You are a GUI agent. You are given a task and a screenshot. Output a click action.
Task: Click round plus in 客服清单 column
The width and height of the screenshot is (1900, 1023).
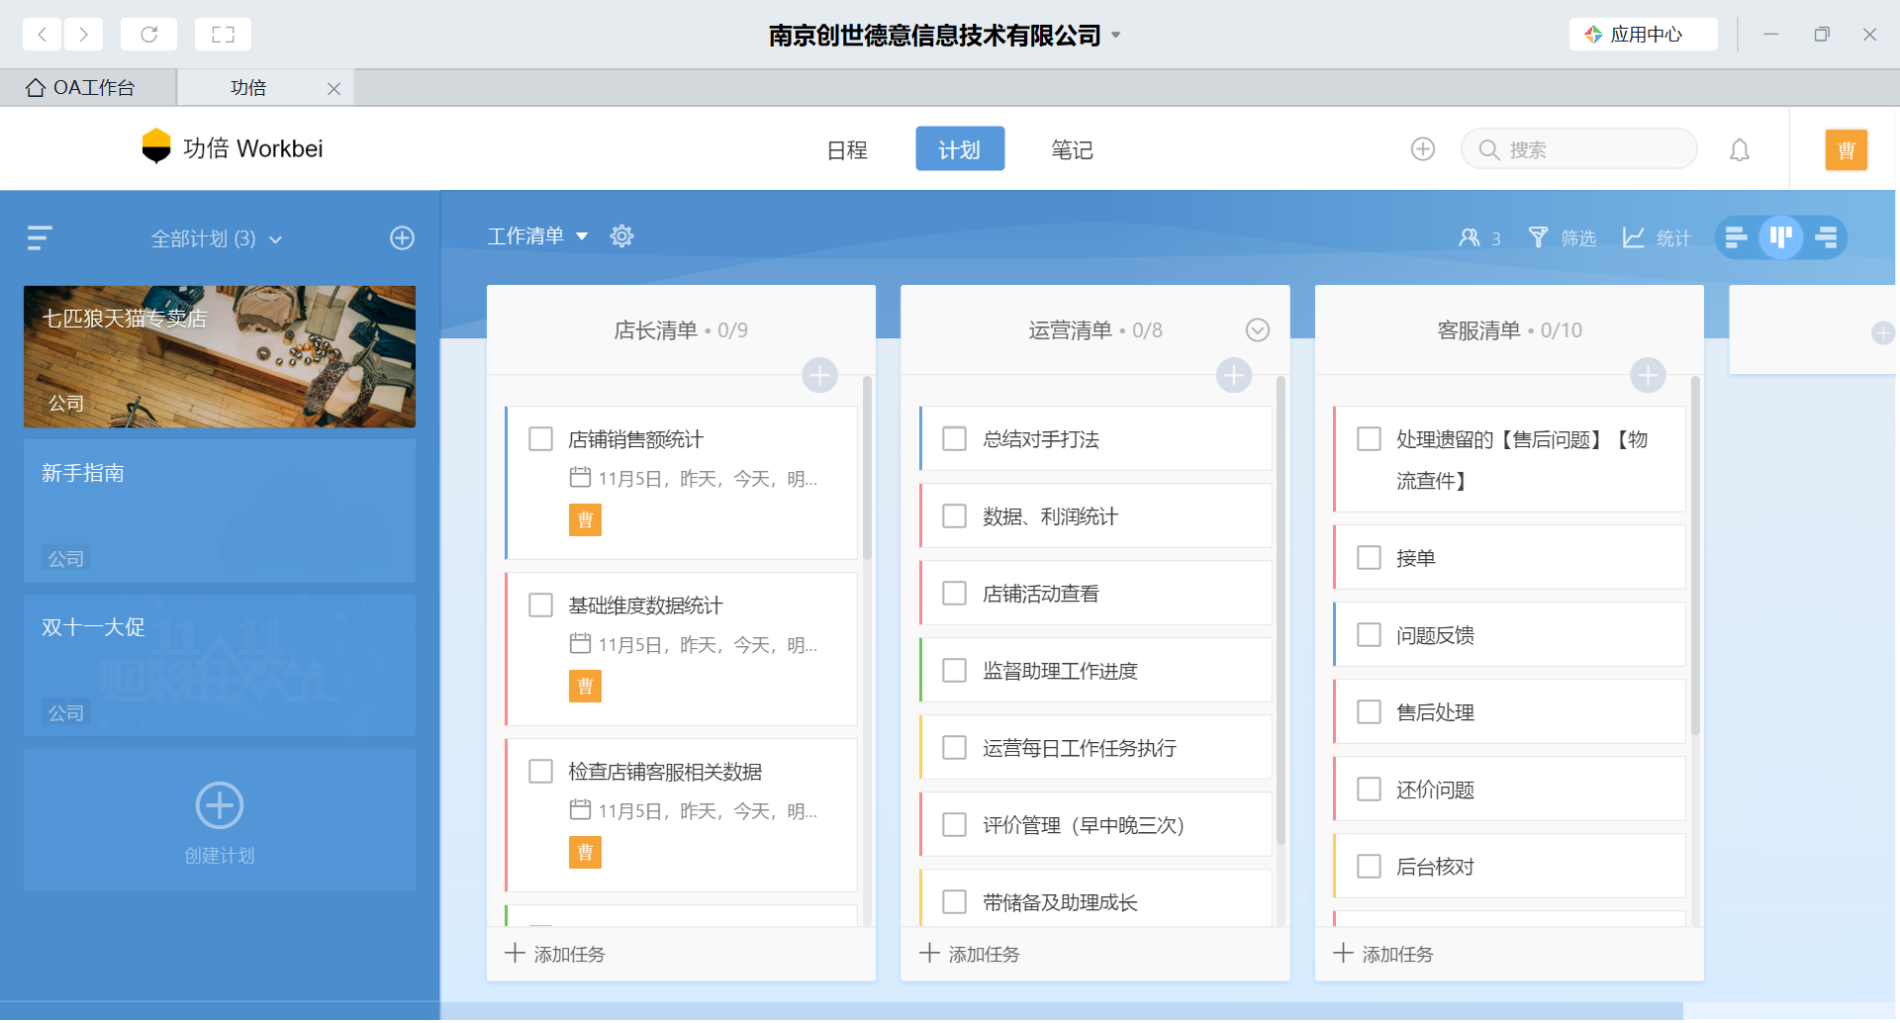coord(1648,375)
